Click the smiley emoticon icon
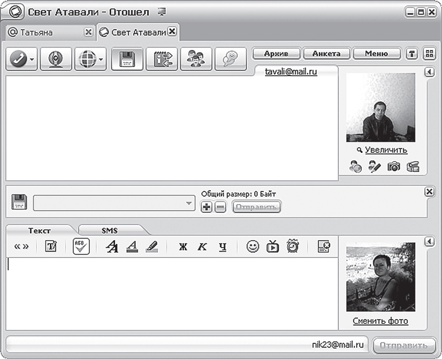 (x=253, y=247)
